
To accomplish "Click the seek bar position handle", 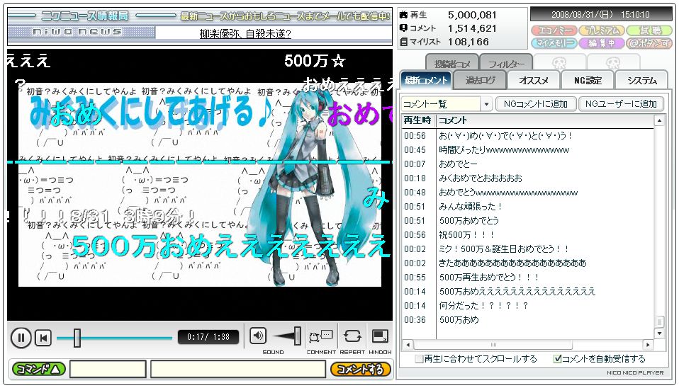I will (x=77, y=338).
